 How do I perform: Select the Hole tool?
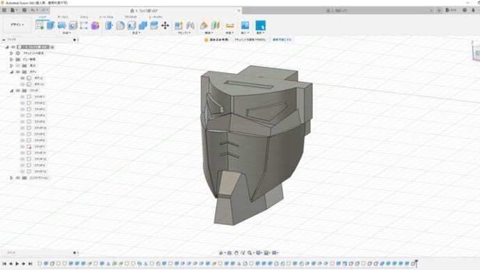click(x=73, y=26)
